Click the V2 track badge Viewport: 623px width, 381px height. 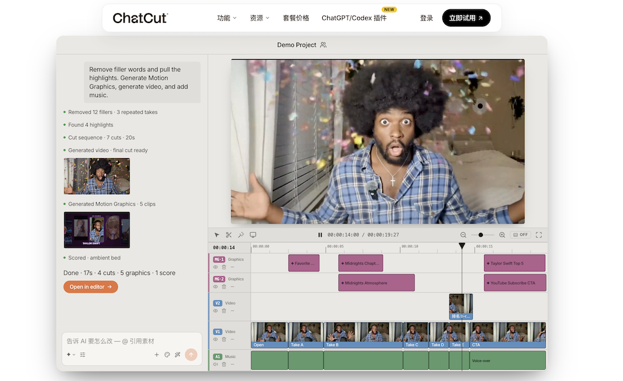(217, 303)
